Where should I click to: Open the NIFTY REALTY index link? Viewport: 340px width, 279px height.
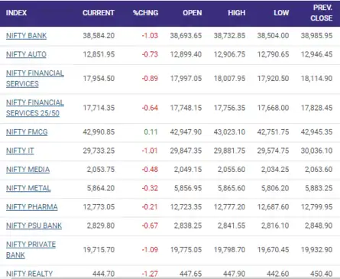(x=29, y=274)
